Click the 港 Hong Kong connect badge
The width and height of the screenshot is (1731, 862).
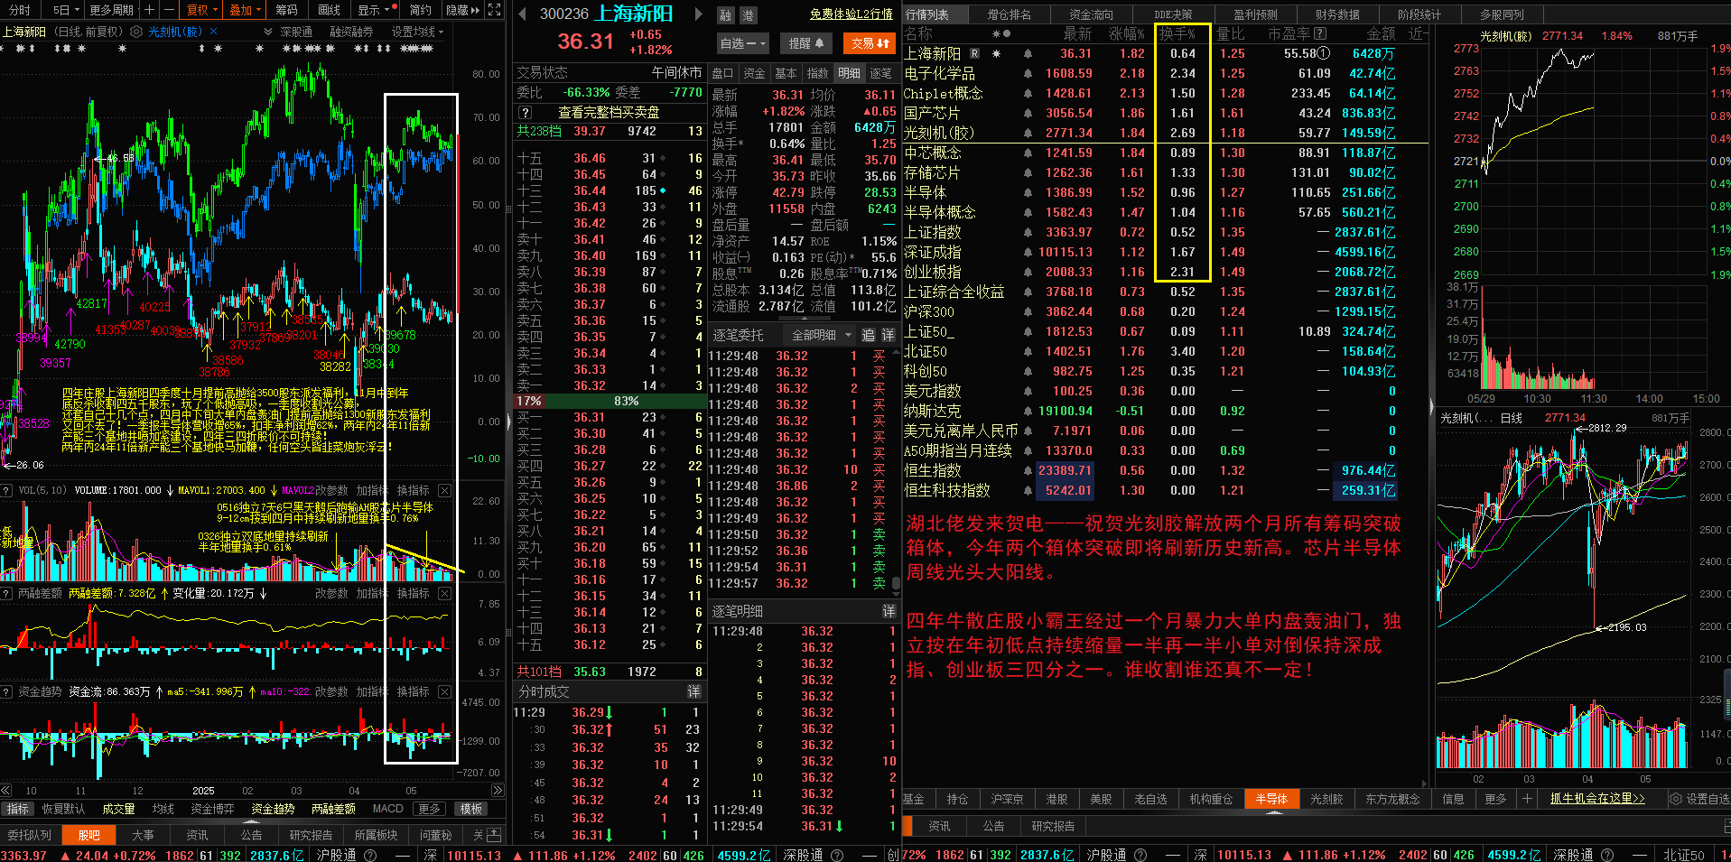[748, 15]
